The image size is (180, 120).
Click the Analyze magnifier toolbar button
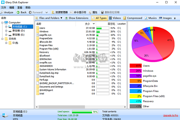click(7, 12)
